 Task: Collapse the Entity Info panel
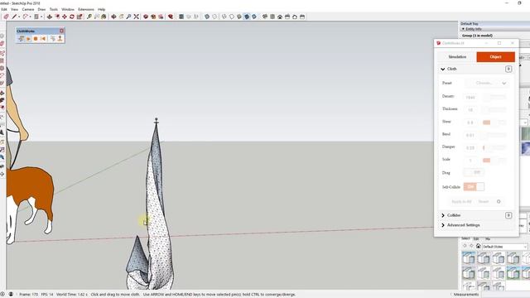(463, 29)
